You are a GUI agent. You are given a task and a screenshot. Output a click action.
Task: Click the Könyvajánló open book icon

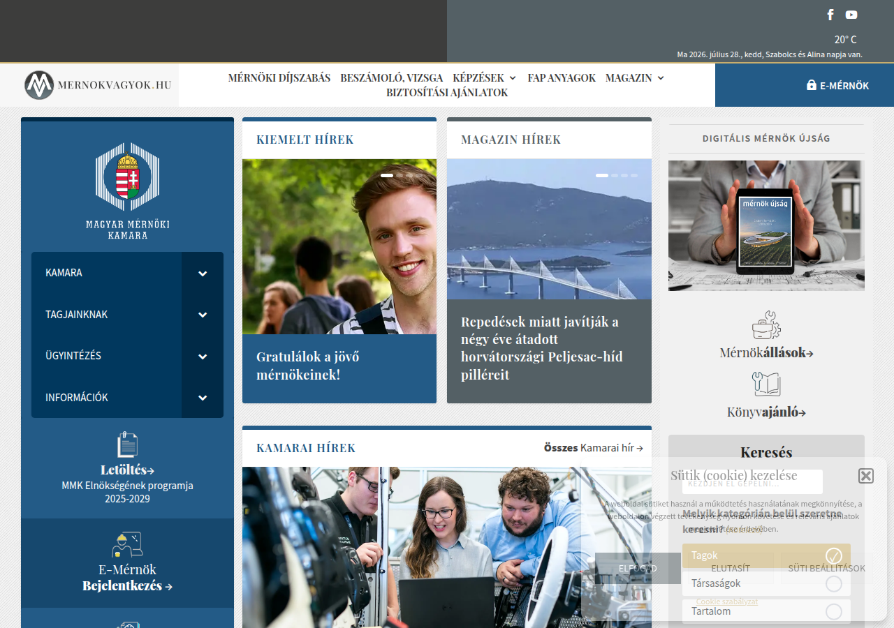(766, 384)
